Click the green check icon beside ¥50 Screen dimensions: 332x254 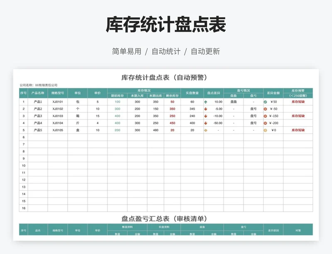click(266, 102)
